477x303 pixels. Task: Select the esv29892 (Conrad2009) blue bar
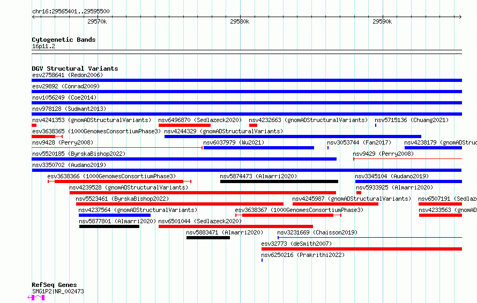click(x=247, y=92)
